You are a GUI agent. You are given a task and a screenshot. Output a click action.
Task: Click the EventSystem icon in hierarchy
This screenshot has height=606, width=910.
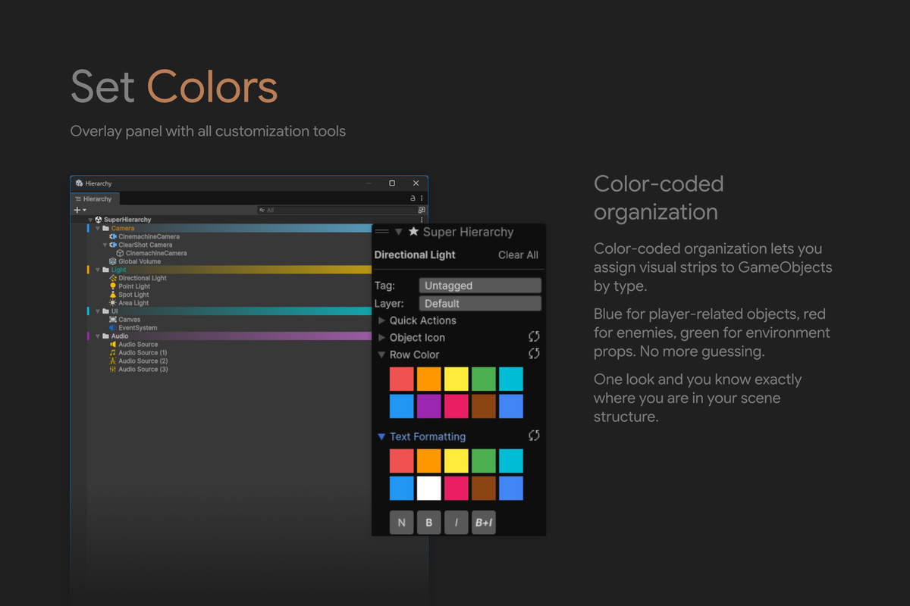click(x=113, y=328)
